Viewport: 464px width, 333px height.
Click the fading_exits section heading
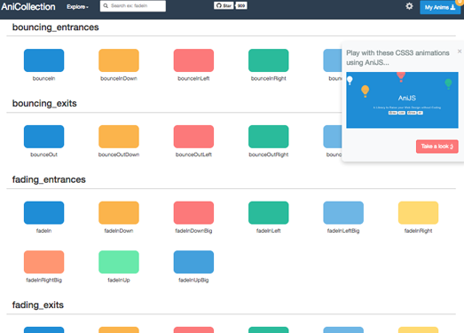click(x=38, y=305)
